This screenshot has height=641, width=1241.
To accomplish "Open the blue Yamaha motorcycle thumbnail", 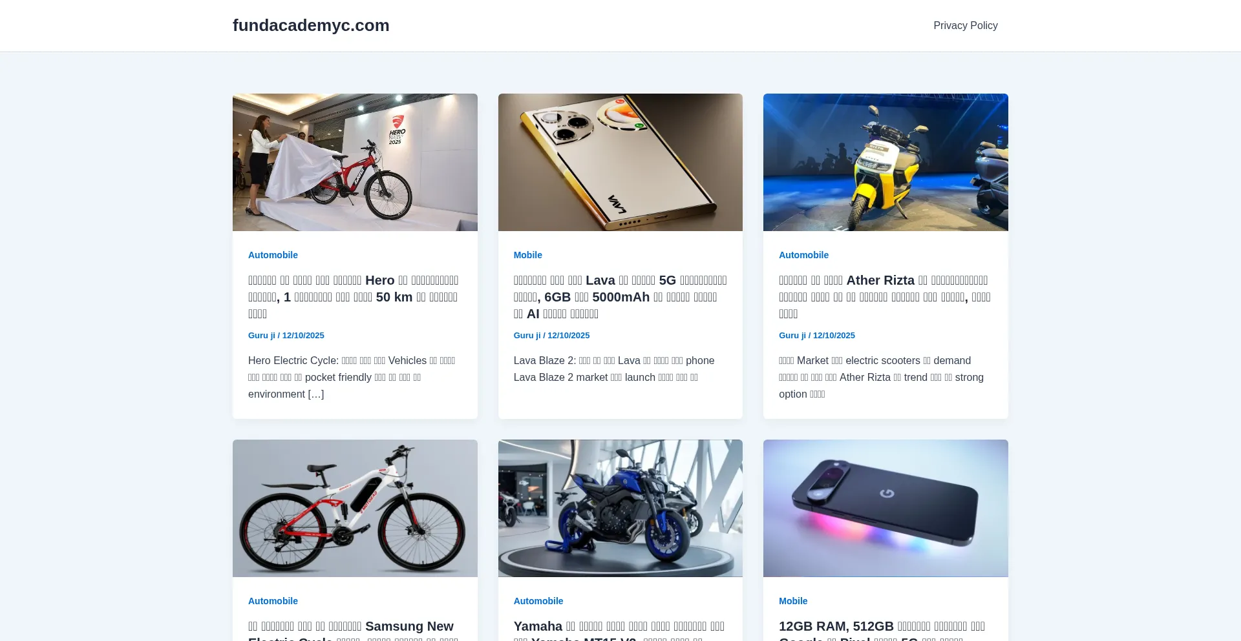I will (x=620, y=508).
